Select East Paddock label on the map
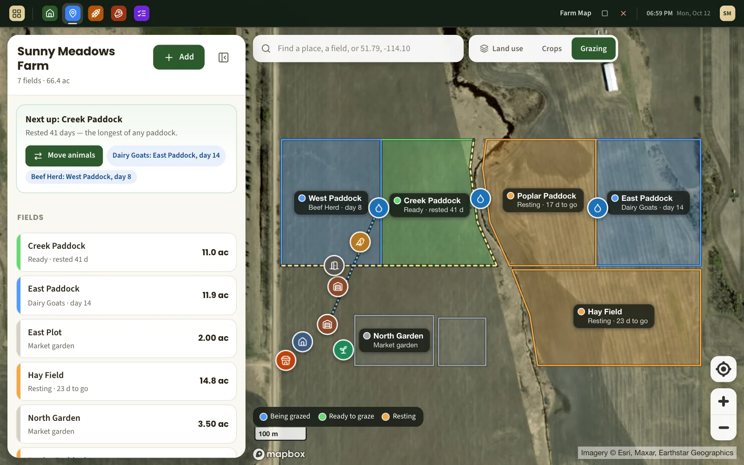This screenshot has height=465, width=744. (x=648, y=203)
